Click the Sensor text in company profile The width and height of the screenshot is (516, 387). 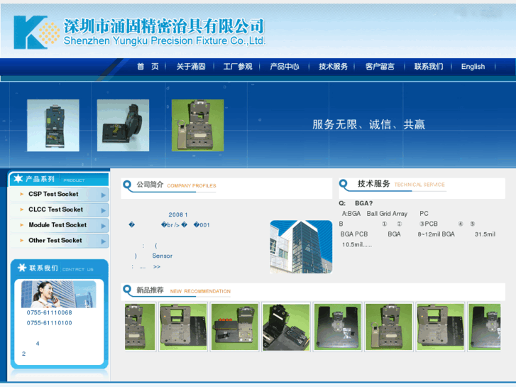pyautogui.click(x=163, y=256)
